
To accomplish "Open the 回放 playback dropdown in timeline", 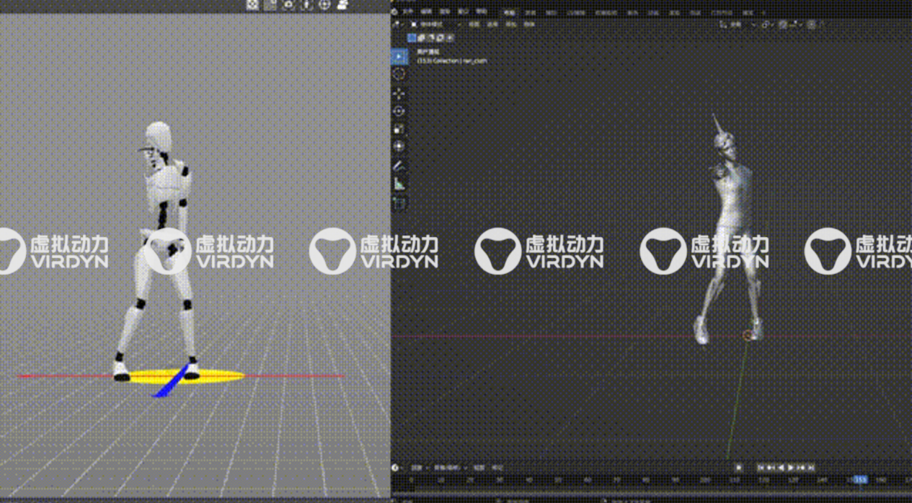I will tap(419, 467).
